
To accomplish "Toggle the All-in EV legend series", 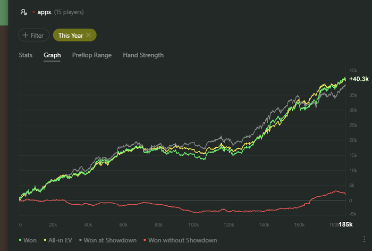I will (x=60, y=240).
